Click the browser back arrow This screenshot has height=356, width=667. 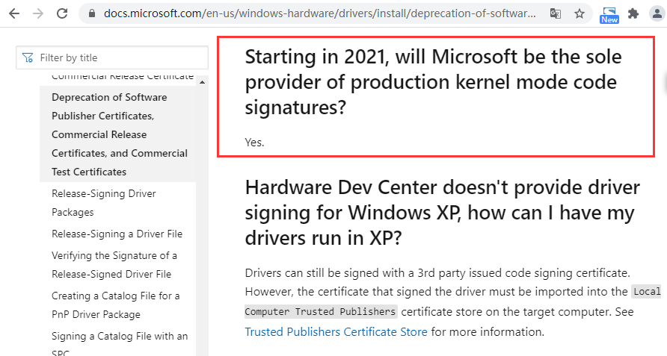point(14,13)
